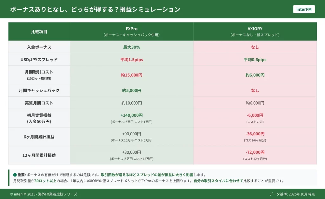Click the 月間取引コスト row label
Image resolution: width=325 pixels, height=199 pixels.
point(39,73)
